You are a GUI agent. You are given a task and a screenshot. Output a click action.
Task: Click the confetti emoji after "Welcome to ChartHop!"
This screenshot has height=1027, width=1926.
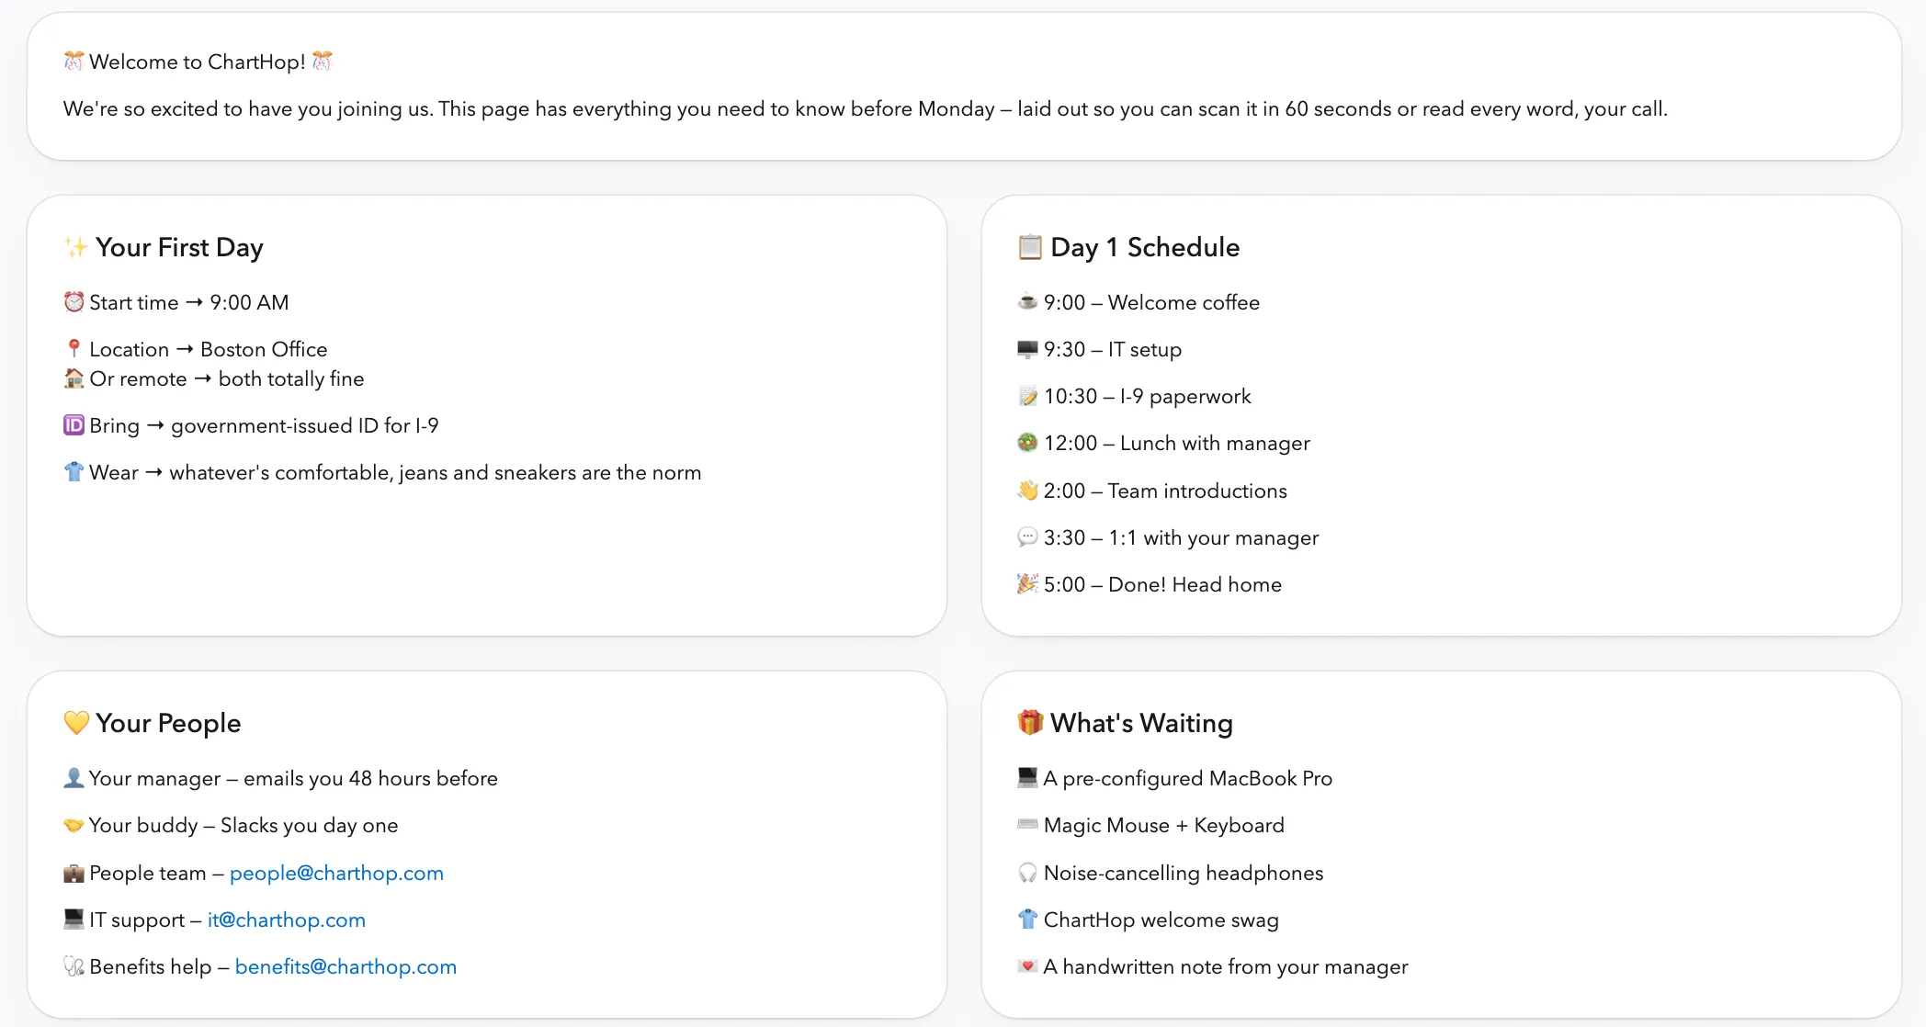tap(322, 62)
